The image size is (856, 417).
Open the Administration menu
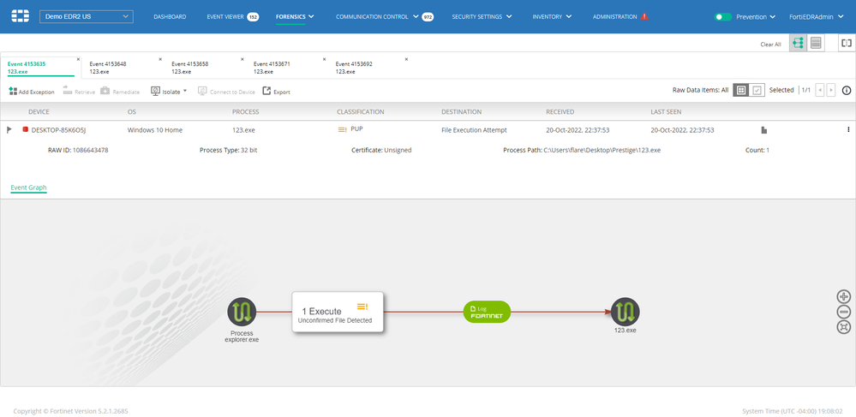pos(614,17)
